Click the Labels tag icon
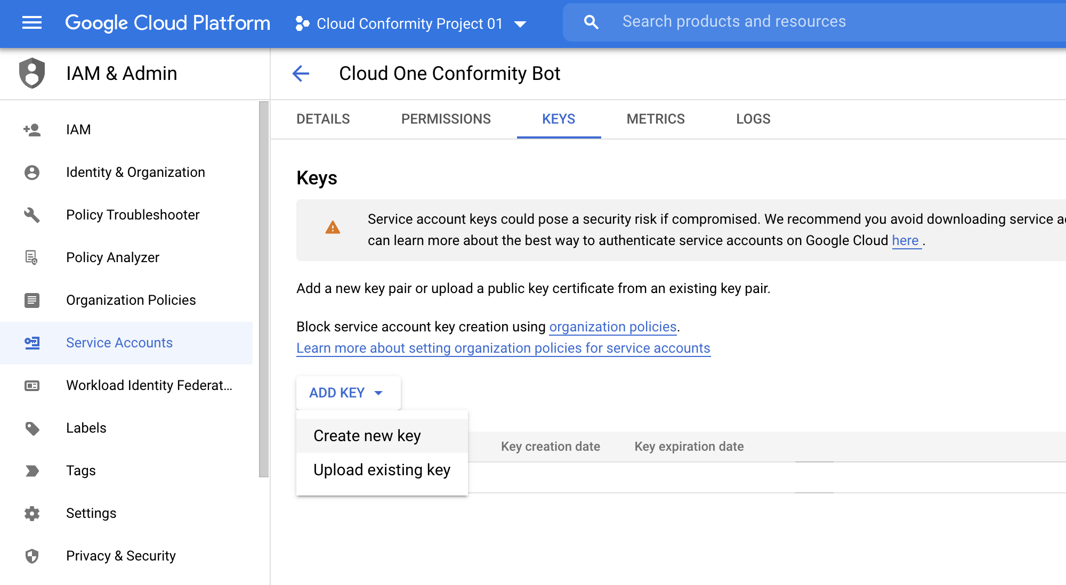 [x=32, y=428]
